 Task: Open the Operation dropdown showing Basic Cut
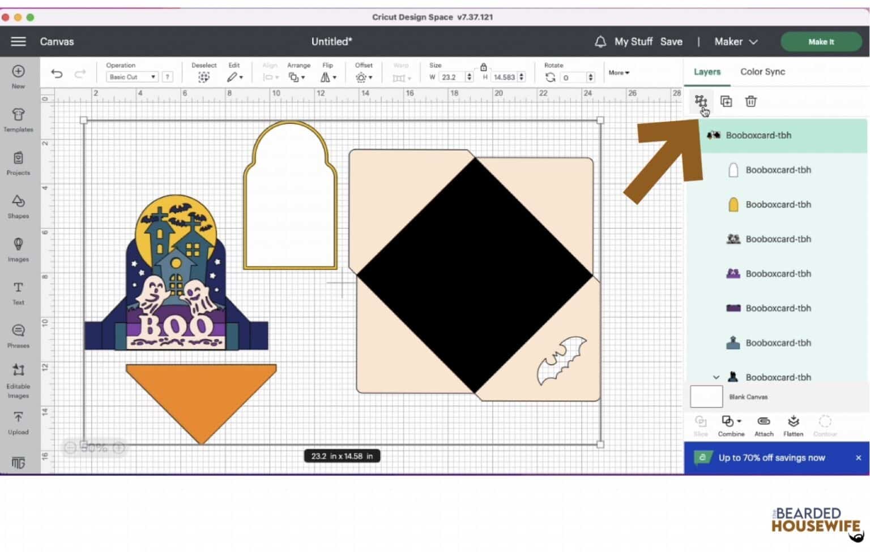click(131, 76)
